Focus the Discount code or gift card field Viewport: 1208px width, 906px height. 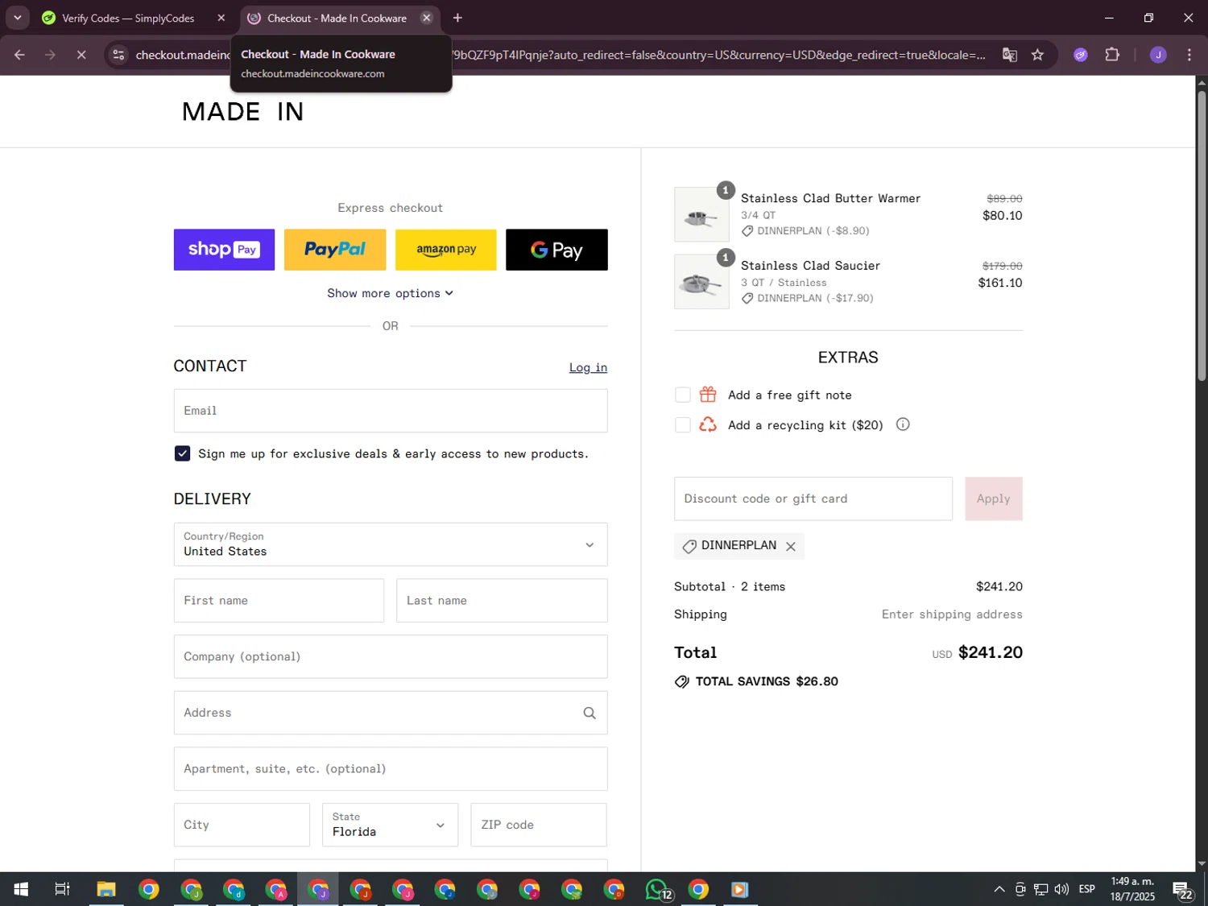[x=813, y=499]
